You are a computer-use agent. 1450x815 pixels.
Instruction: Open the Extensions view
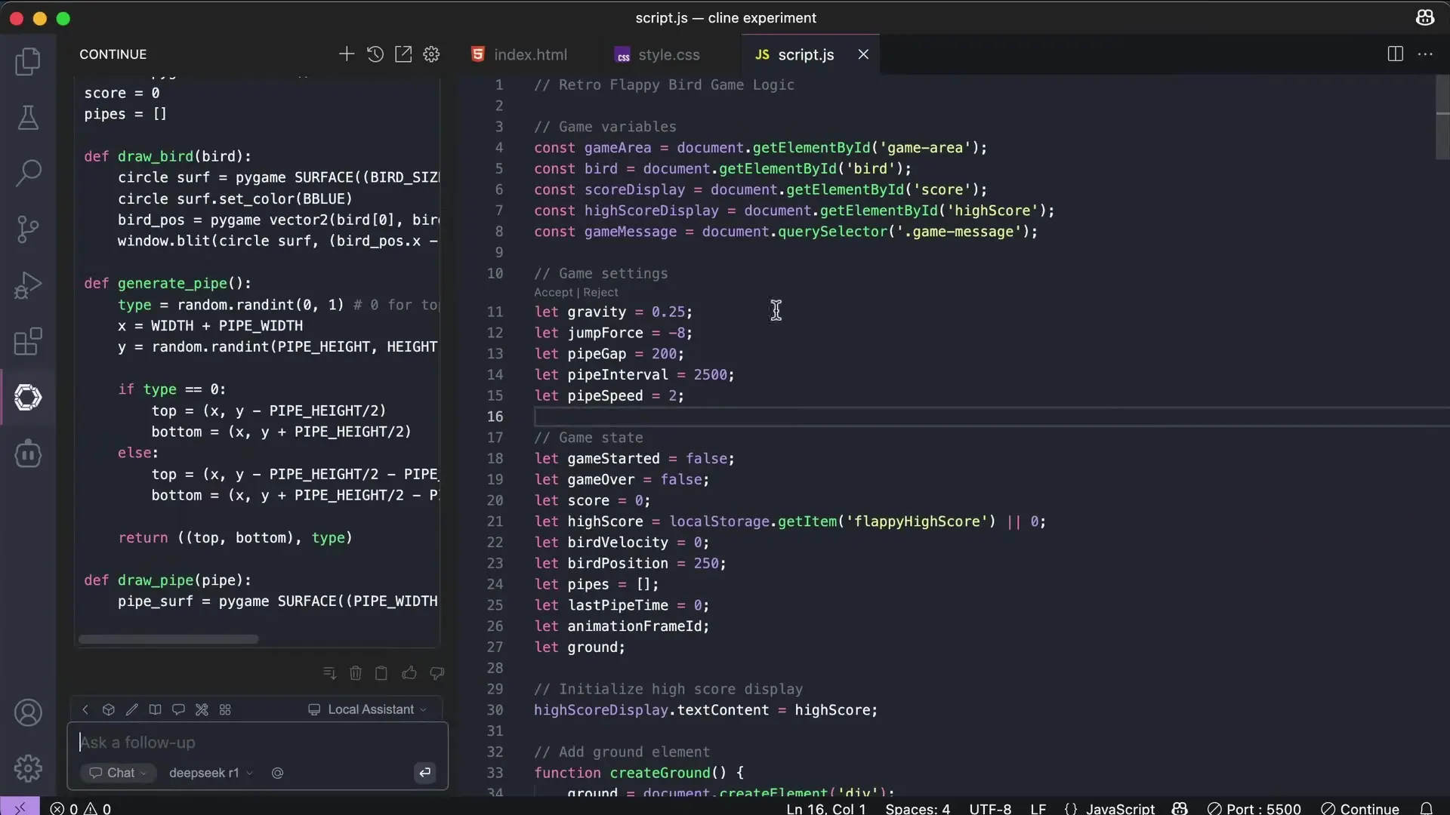(28, 341)
